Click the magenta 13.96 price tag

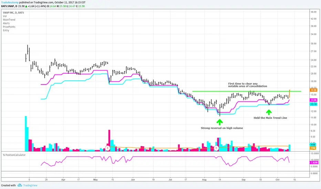click(313, 100)
